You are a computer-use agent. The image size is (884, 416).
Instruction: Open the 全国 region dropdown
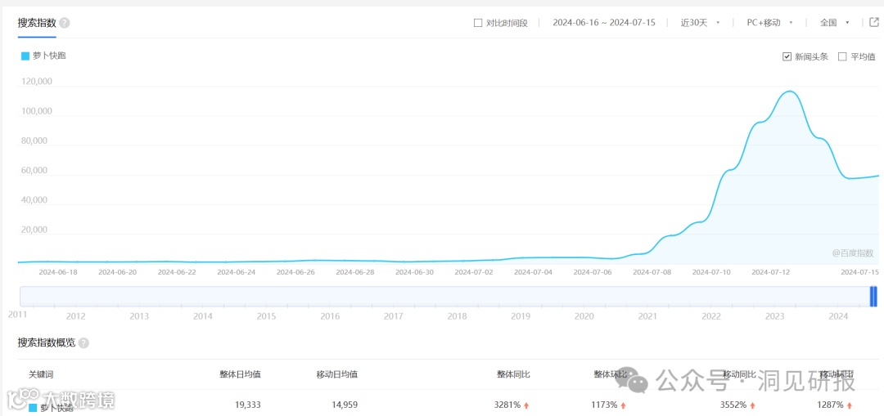(834, 23)
